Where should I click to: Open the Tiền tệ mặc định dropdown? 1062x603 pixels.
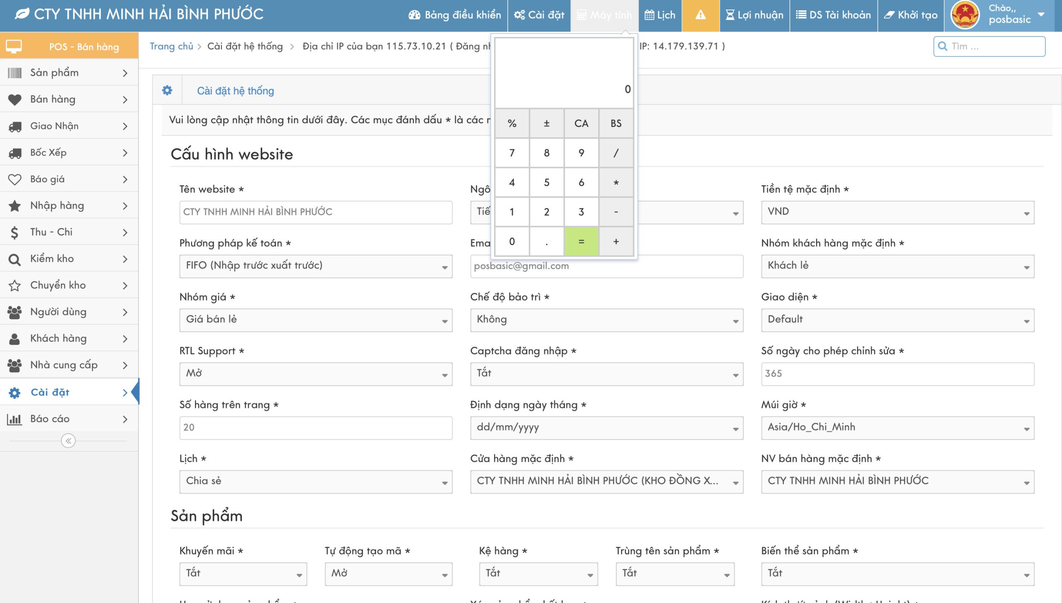tap(897, 212)
